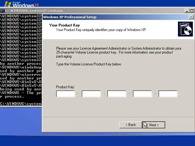The width and height of the screenshot is (195, 146).
Task: Maximize the cmd.exe window
Action: (192, 11)
